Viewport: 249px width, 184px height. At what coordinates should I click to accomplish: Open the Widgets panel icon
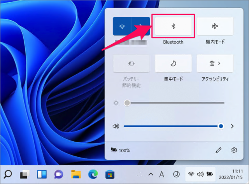[x=42, y=174]
